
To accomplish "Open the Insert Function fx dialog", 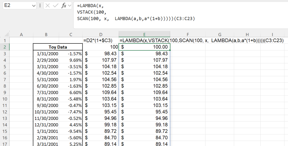I will coord(64,6).
